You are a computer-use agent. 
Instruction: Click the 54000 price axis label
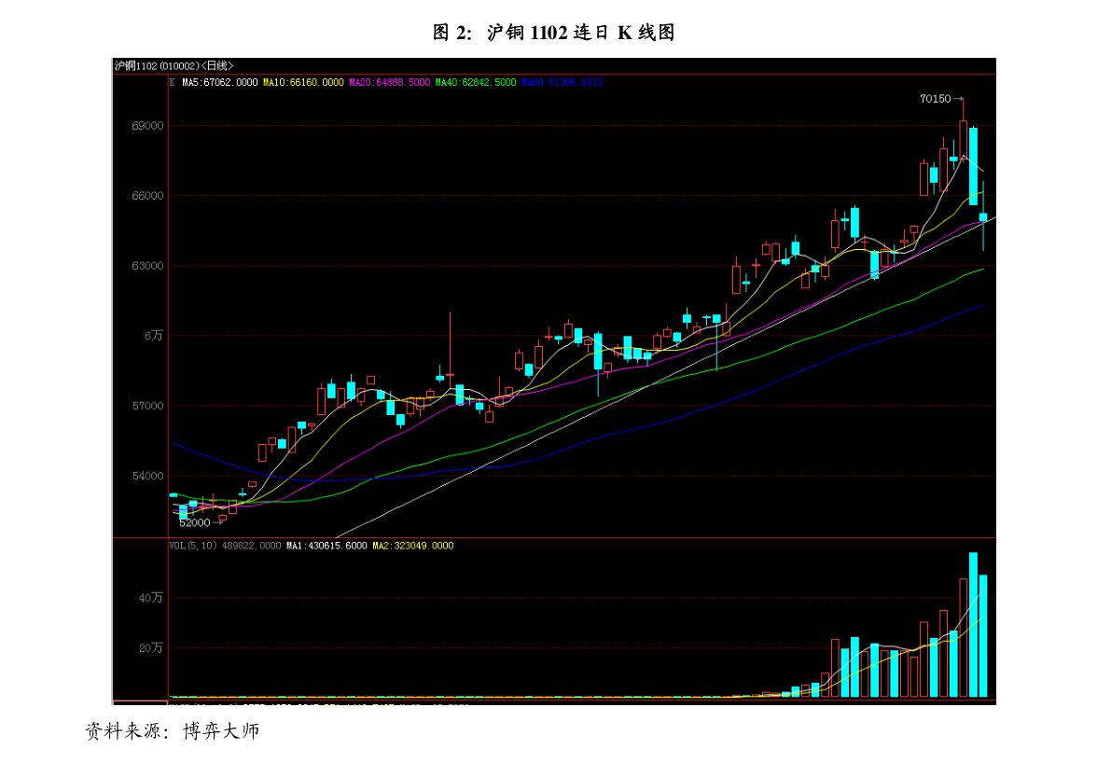(147, 476)
